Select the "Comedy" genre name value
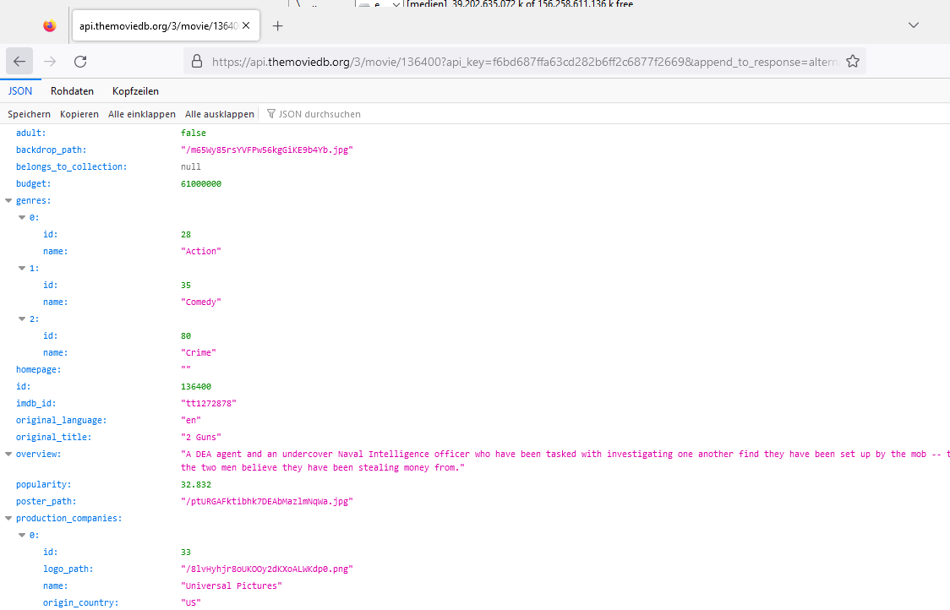 [201, 302]
